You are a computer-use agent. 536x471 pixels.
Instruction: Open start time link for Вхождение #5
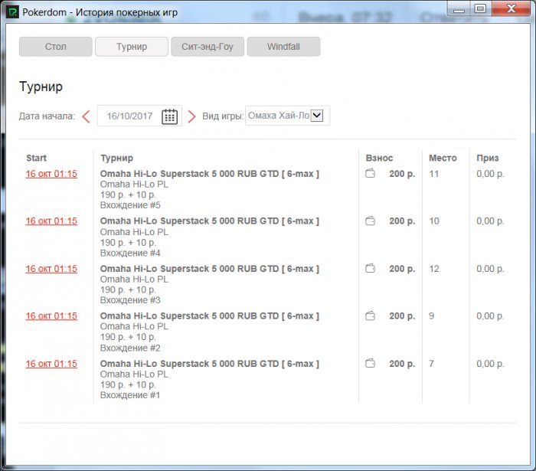[x=51, y=174]
